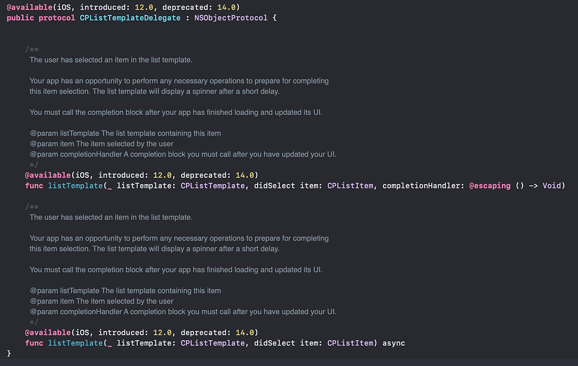Viewport: 578px width, 366px height.
Task: Click CPListItem type on the async line
Action: pos(350,343)
